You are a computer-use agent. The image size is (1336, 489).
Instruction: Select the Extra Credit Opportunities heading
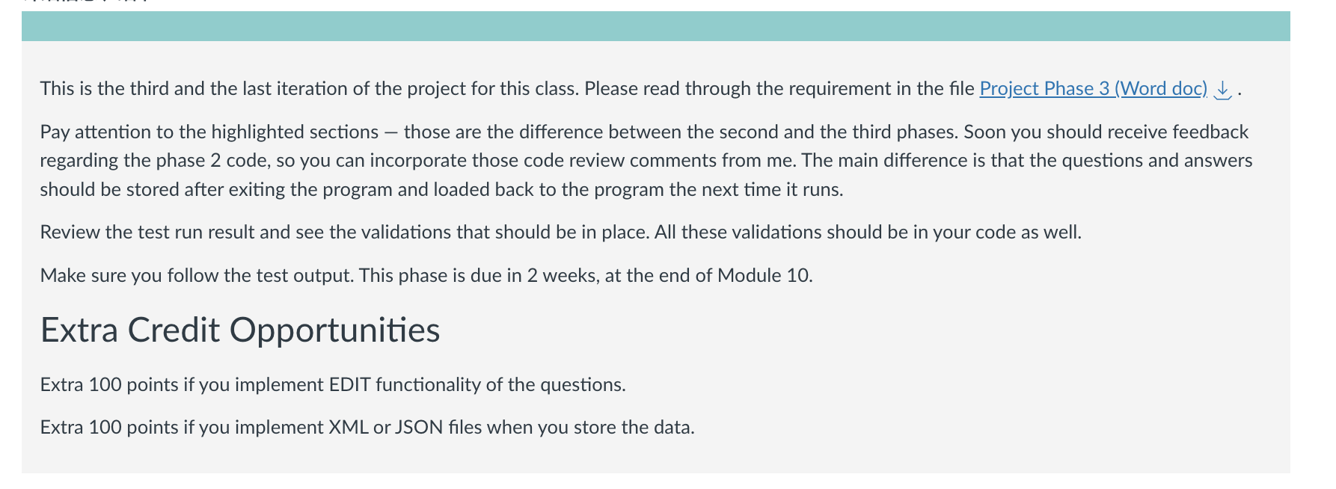tap(240, 330)
